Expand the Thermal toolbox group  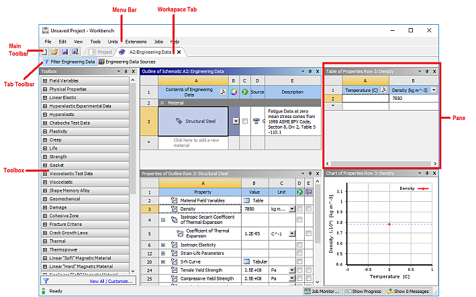(x=45, y=241)
